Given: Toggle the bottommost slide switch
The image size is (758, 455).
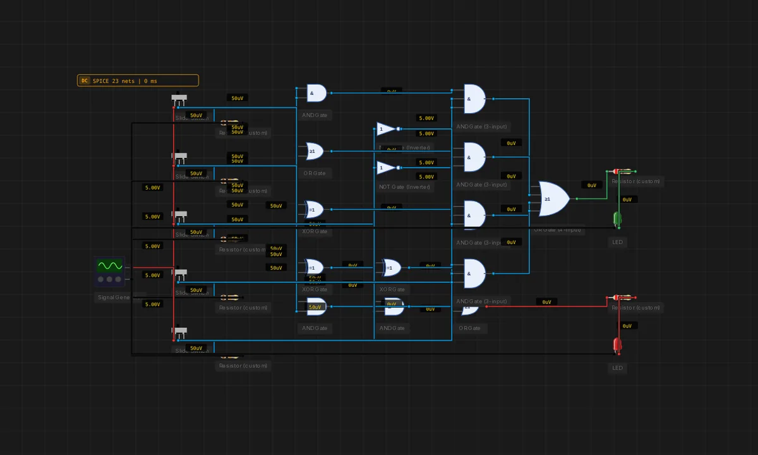Looking at the screenshot, I should [179, 331].
